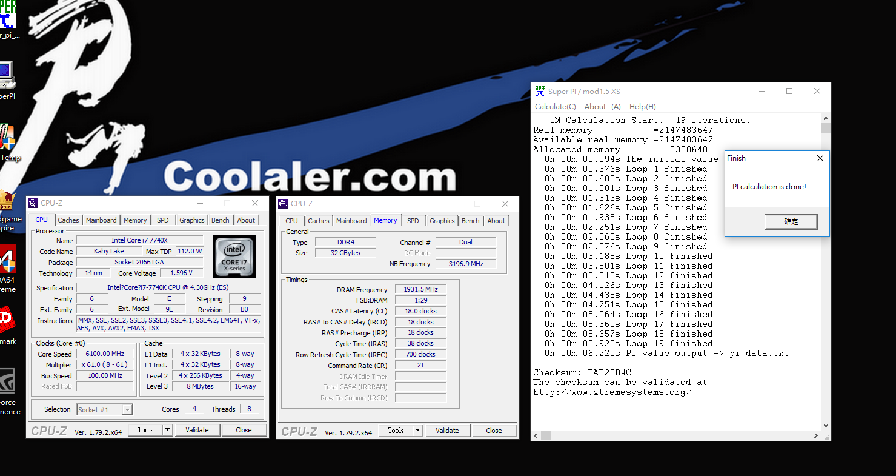Click the Command Rate 2T value
896x476 pixels.
coord(420,366)
